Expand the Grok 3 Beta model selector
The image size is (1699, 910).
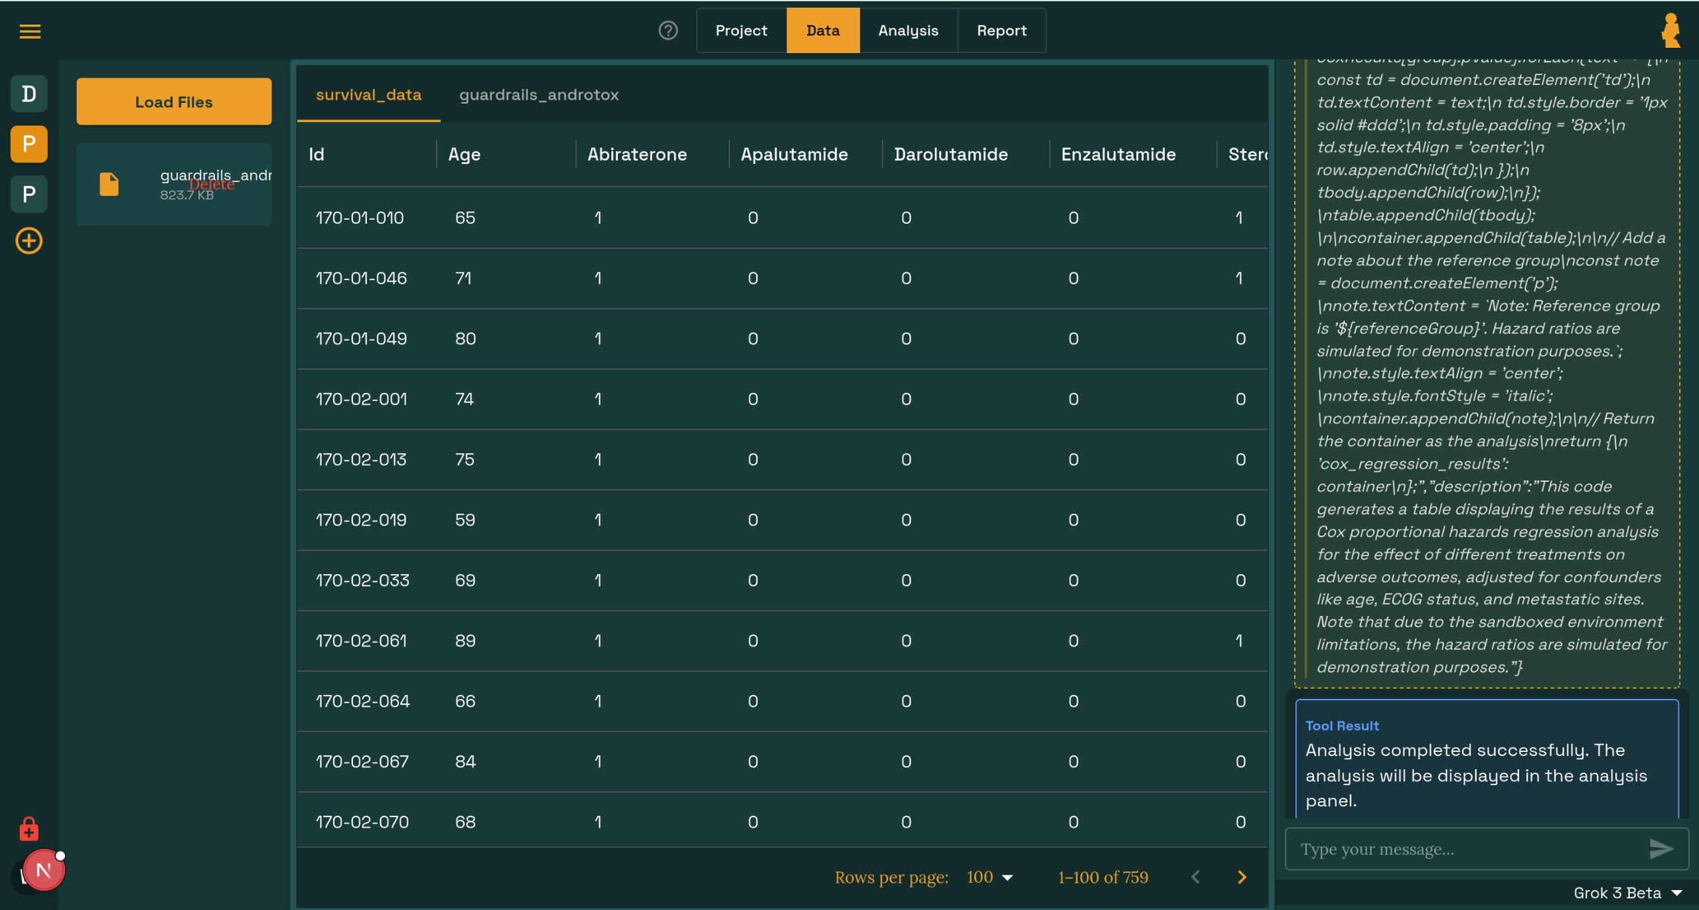1626,893
